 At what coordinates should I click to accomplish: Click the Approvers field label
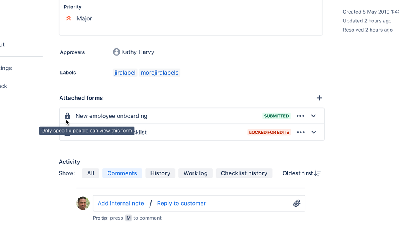tap(72, 52)
